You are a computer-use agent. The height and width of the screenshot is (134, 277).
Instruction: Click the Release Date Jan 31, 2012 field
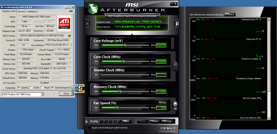tap(24, 31)
